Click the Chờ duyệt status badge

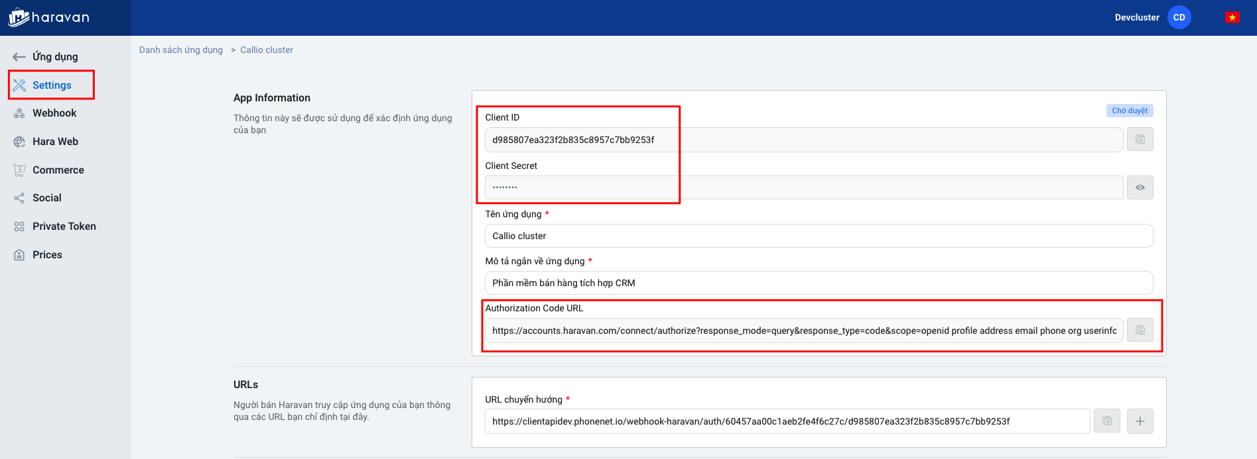1129,111
